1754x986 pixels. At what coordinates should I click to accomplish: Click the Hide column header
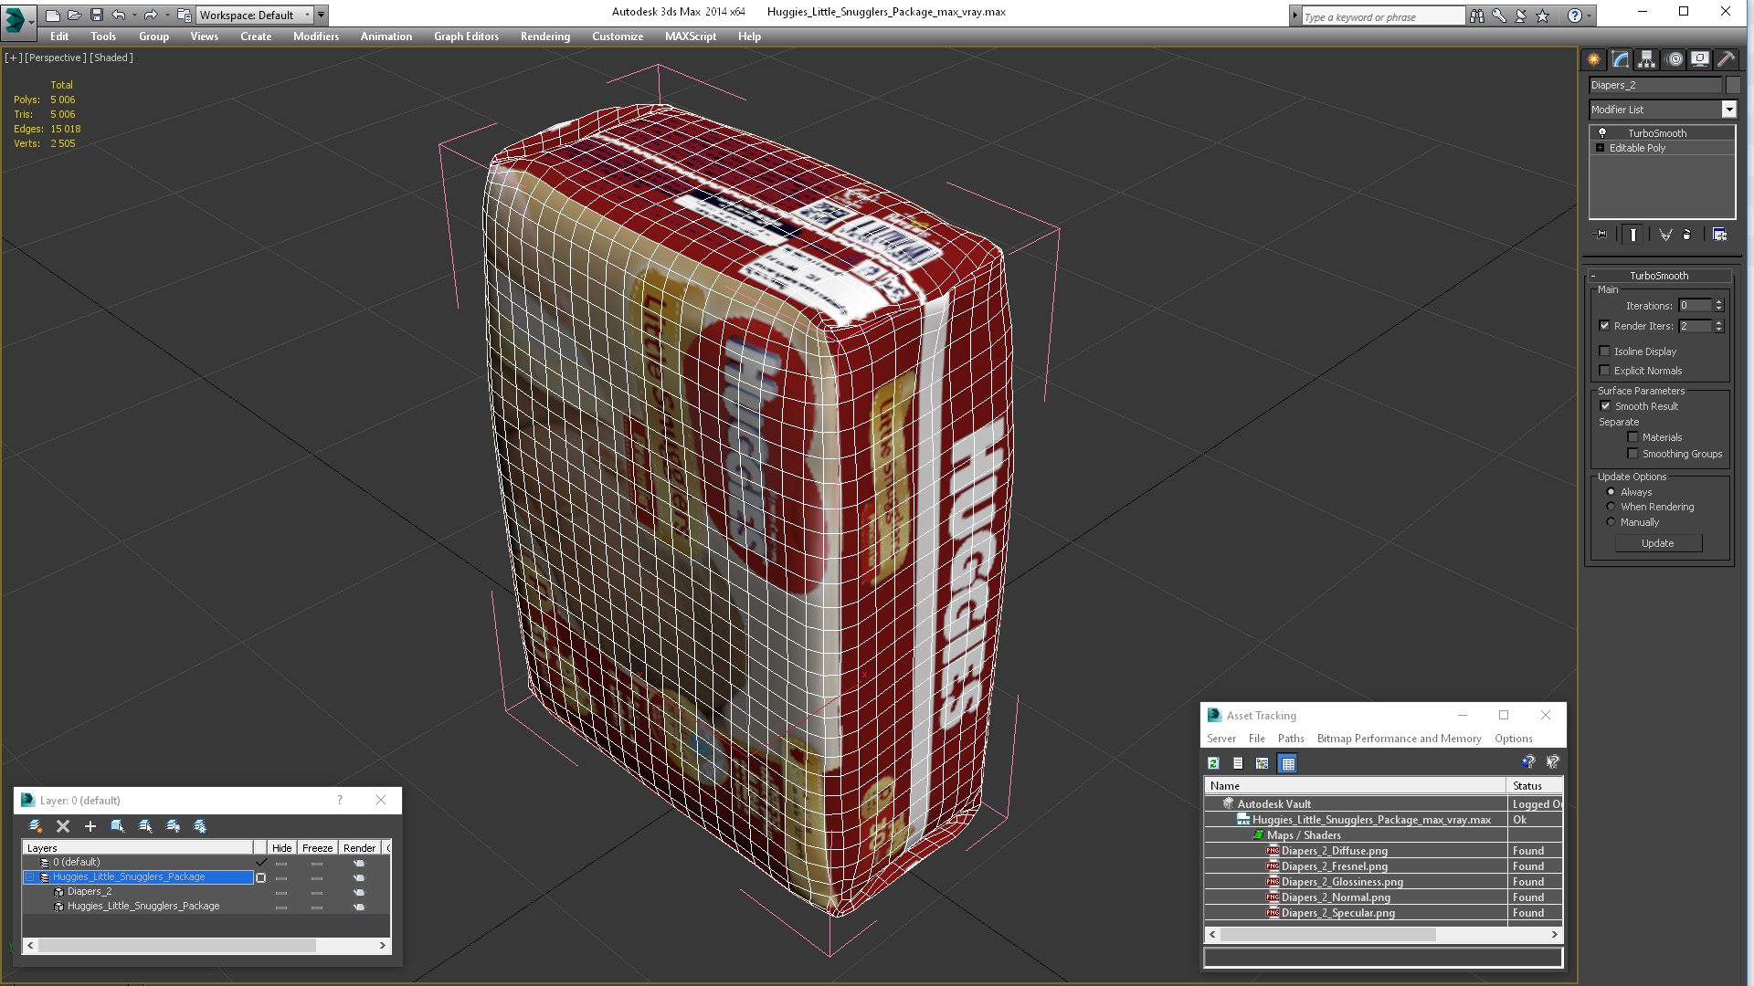pyautogui.click(x=281, y=848)
